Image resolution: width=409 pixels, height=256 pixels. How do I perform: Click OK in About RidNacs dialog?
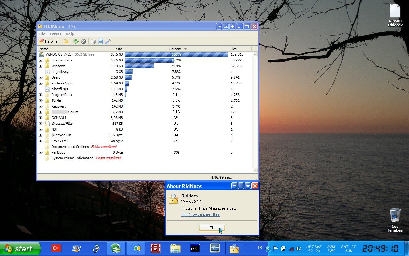tap(212, 228)
